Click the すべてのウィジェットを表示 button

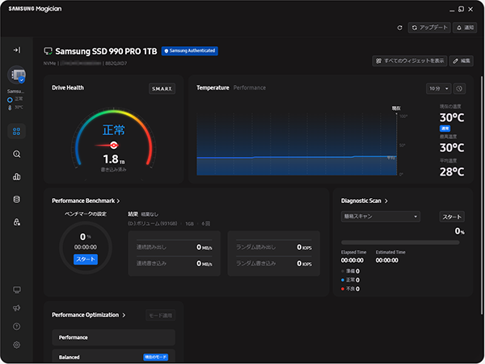tap(410, 61)
